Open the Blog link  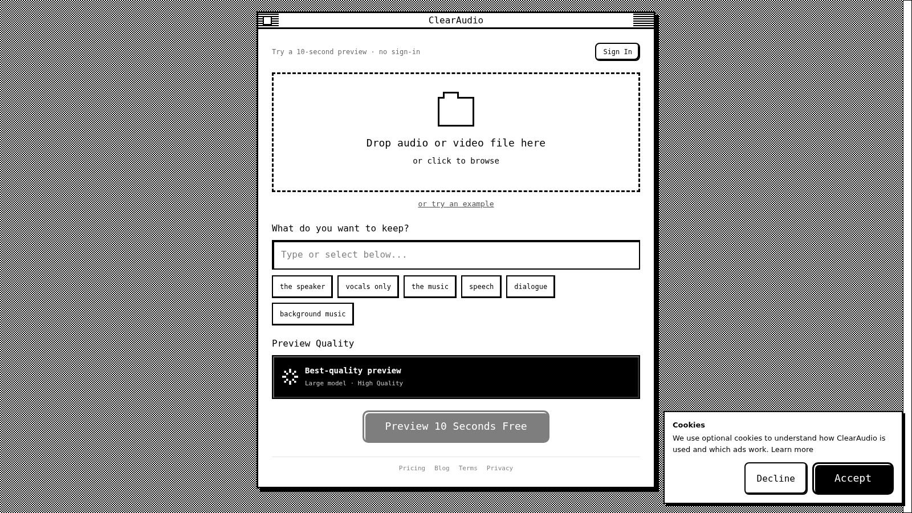point(442,469)
